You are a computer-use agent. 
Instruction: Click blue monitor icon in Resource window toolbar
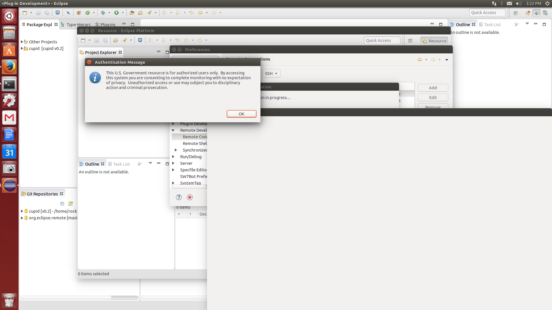(x=140, y=40)
